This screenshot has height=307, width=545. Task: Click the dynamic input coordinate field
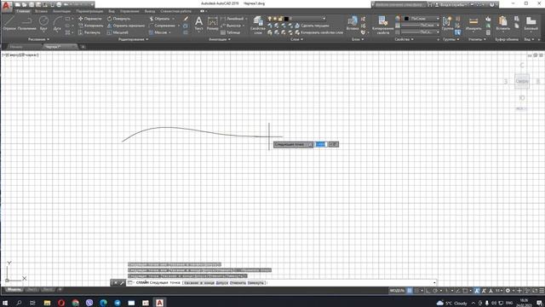click(321, 144)
